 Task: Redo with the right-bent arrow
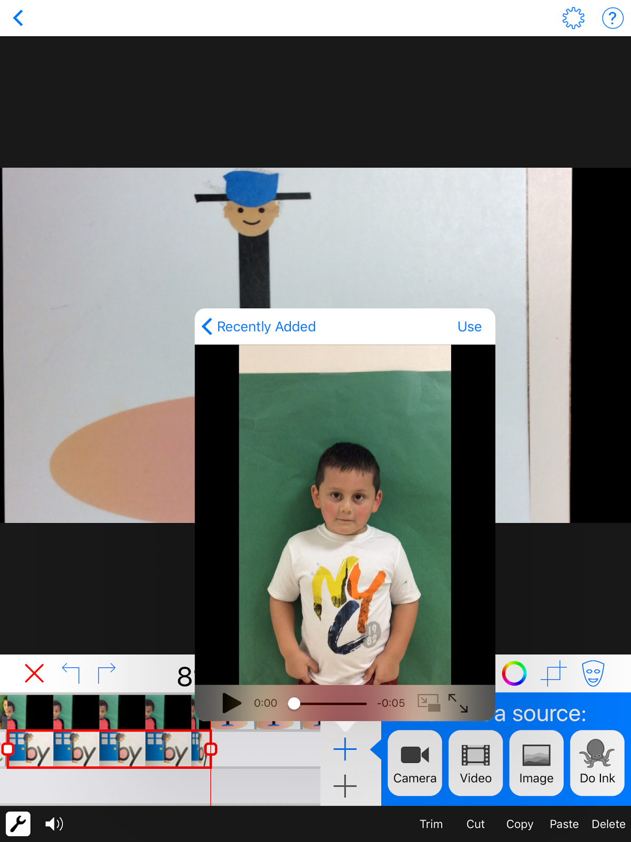(x=107, y=673)
